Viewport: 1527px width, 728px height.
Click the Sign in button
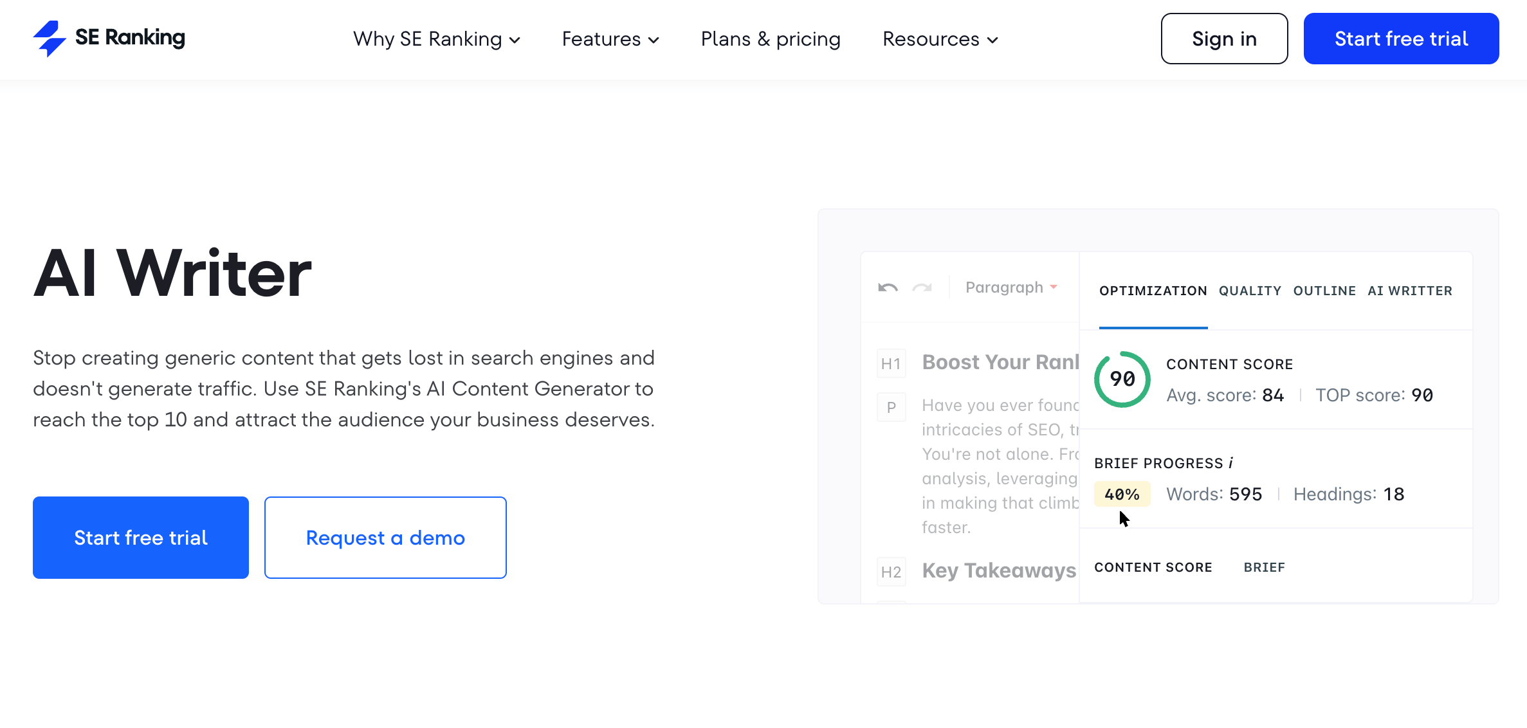(x=1224, y=39)
